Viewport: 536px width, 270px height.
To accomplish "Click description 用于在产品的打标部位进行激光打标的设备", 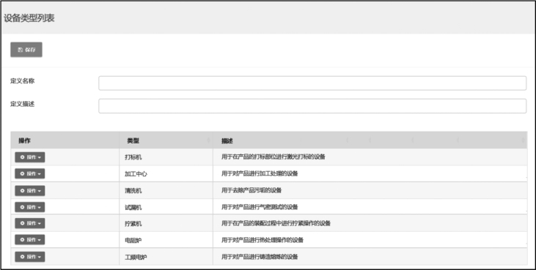I will [273, 157].
